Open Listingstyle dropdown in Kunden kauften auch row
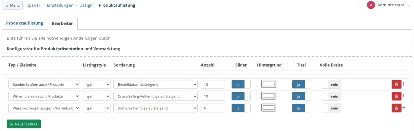The height and width of the screenshot is (131, 414). click(97, 84)
